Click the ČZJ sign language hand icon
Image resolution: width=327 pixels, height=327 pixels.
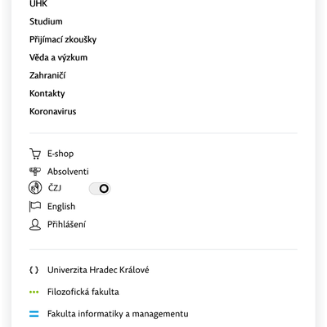[35, 188]
